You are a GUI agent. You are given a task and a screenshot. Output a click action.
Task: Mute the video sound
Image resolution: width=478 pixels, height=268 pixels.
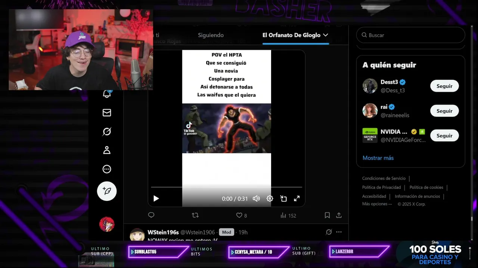pos(256,199)
